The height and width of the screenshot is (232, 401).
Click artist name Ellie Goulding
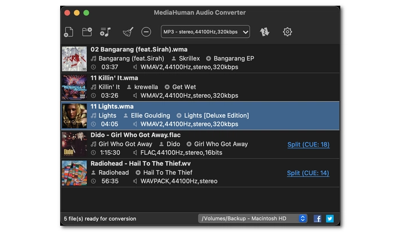click(150, 116)
